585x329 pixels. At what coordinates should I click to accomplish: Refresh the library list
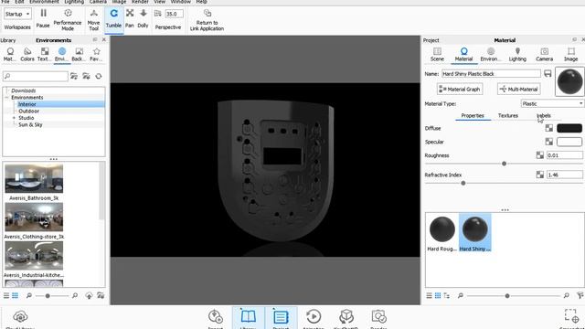point(99,76)
